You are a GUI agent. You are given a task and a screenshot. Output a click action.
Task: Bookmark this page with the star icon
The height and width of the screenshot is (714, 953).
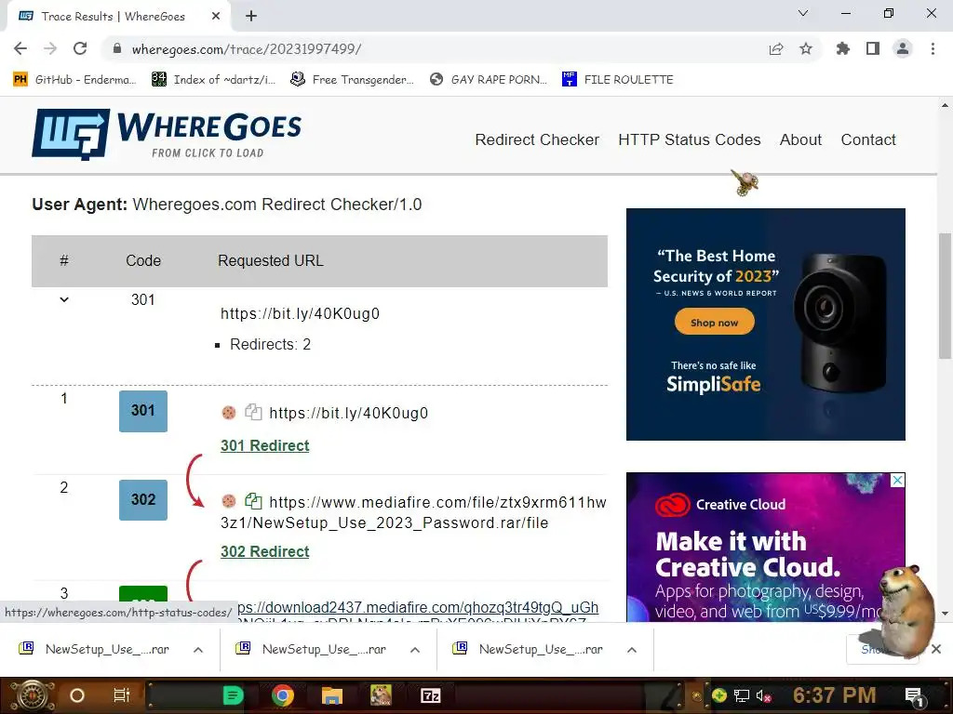pos(806,48)
